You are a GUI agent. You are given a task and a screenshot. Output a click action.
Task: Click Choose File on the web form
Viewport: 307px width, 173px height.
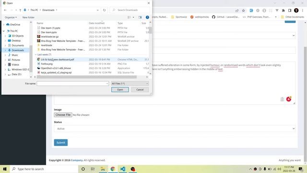pyautogui.click(x=63, y=115)
